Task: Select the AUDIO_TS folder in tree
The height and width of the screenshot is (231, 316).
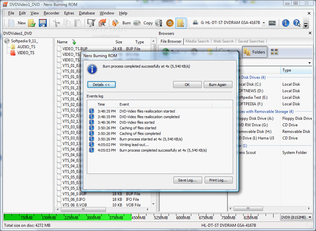Action: click(x=26, y=47)
